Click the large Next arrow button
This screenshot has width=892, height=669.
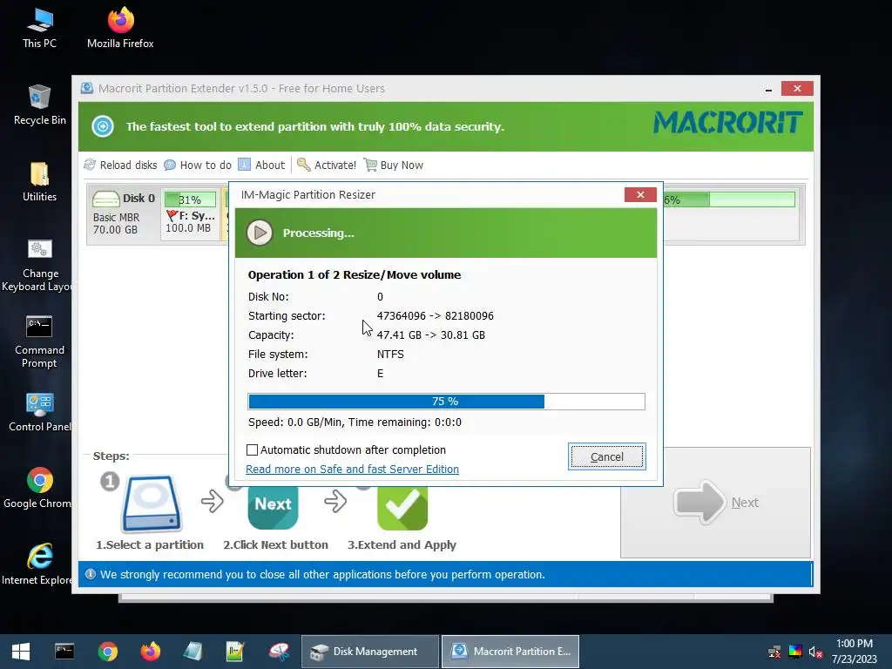click(716, 503)
